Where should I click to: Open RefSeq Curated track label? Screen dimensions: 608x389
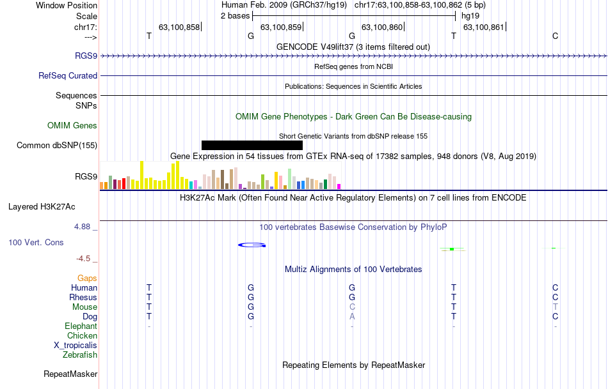click(68, 76)
